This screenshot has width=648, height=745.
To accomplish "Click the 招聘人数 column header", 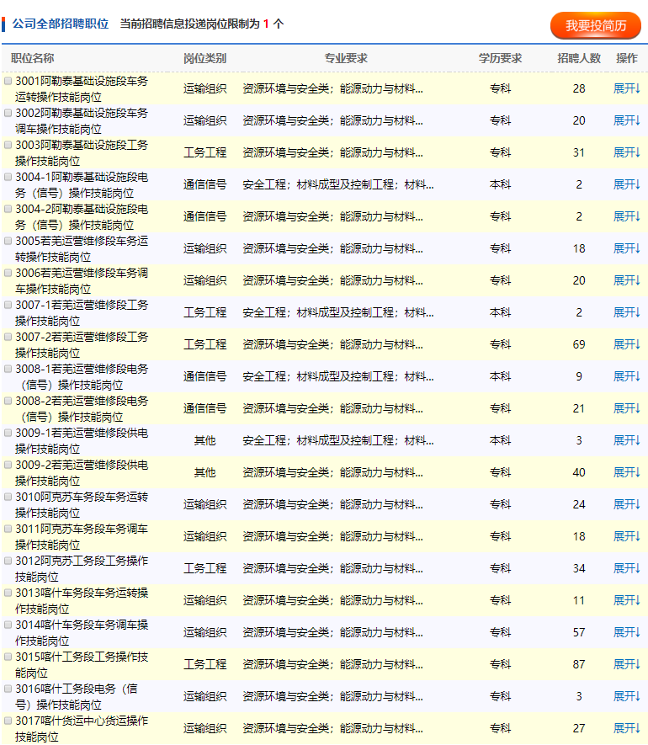I will pos(579,59).
